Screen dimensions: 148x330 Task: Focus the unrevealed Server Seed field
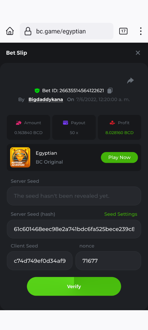pyautogui.click(x=74, y=196)
